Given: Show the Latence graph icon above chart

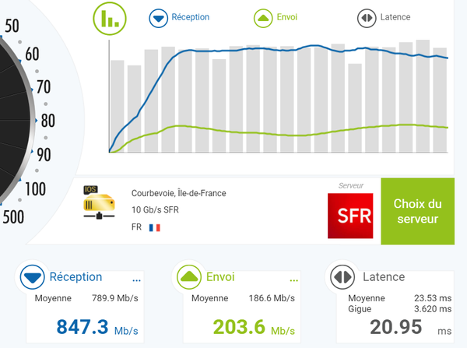Looking at the screenshot, I should click(x=367, y=18).
